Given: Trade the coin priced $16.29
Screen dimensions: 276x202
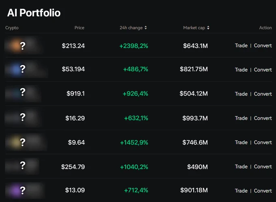Looking at the screenshot, I should tap(241, 118).
